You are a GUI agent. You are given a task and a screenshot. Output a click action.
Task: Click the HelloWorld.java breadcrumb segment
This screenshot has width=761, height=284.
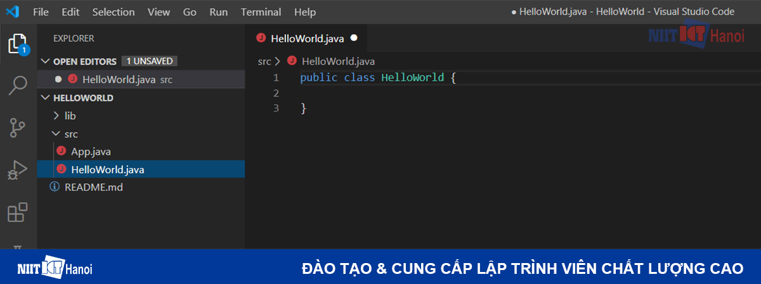click(x=338, y=61)
